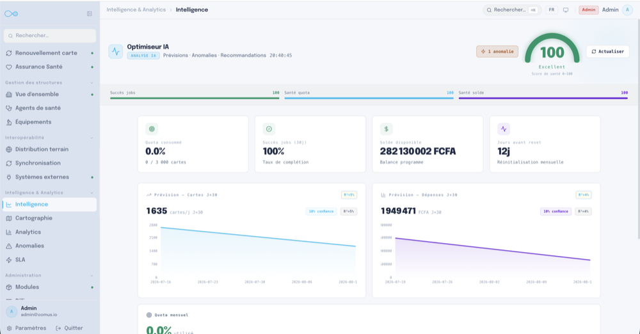Click the Quota consommé target icon
This screenshot has width=640, height=334.
pyautogui.click(x=152, y=129)
